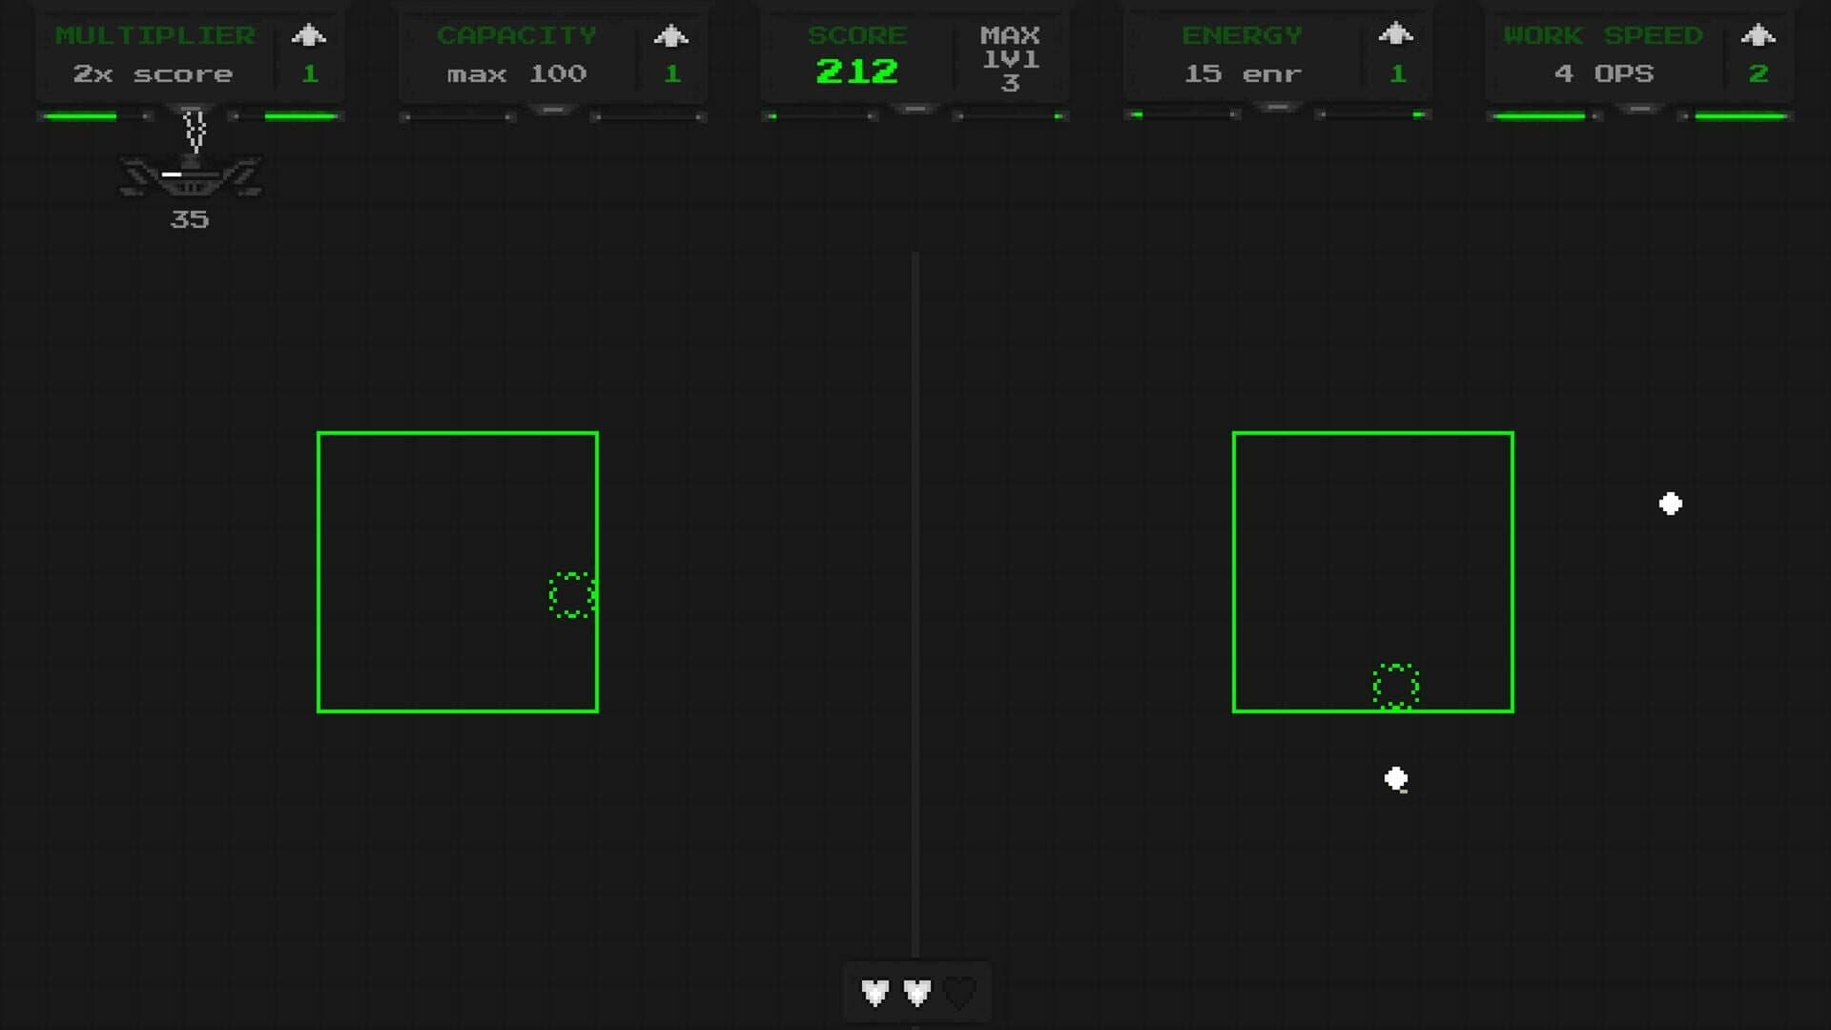Viewport: 1831px width, 1030px height.
Task: Click the MAX lvl 3 indicator
Action: [x=1011, y=59]
